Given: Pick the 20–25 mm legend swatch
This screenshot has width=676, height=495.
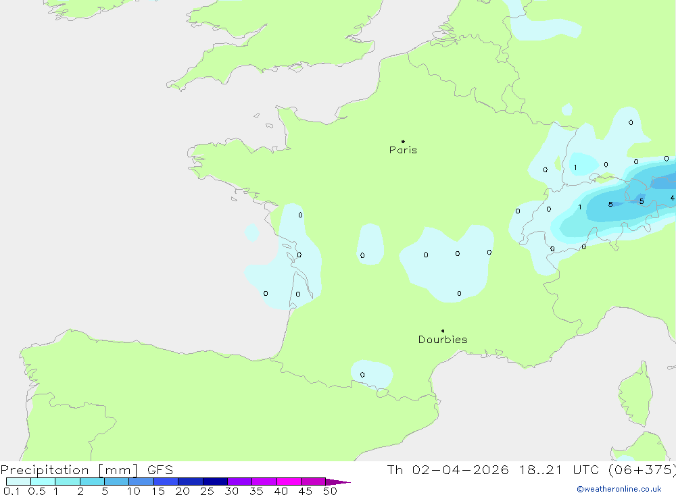Looking at the screenshot, I should (x=191, y=481).
